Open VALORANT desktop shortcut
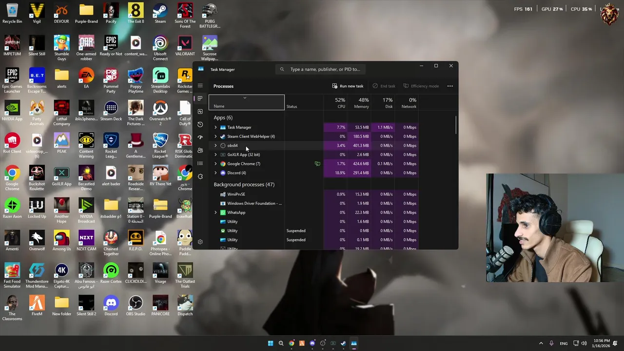624x351 pixels. (x=185, y=46)
